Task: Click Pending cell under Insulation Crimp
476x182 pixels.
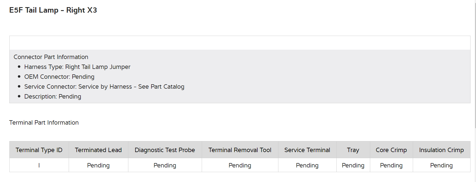Action: coord(441,165)
